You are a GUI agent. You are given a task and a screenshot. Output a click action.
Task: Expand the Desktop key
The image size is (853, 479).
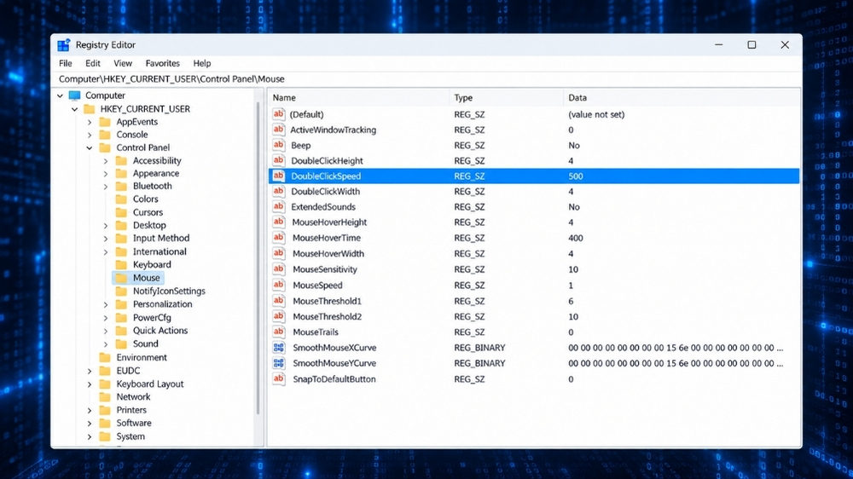(106, 225)
